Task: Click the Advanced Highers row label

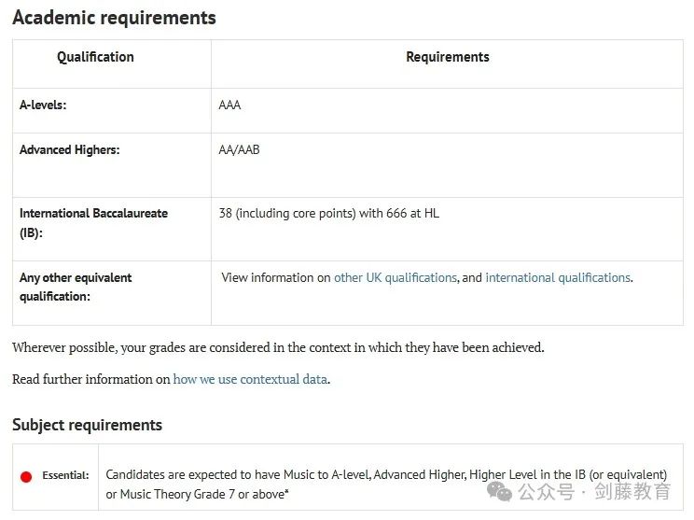Action: (x=69, y=149)
